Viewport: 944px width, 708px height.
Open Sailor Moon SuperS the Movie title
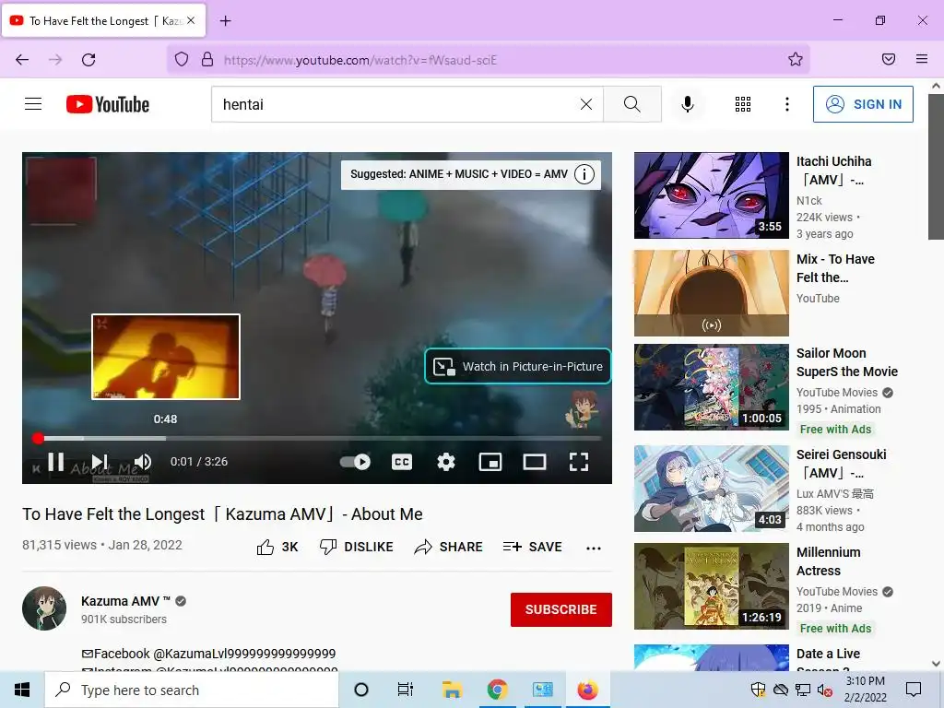click(x=846, y=362)
